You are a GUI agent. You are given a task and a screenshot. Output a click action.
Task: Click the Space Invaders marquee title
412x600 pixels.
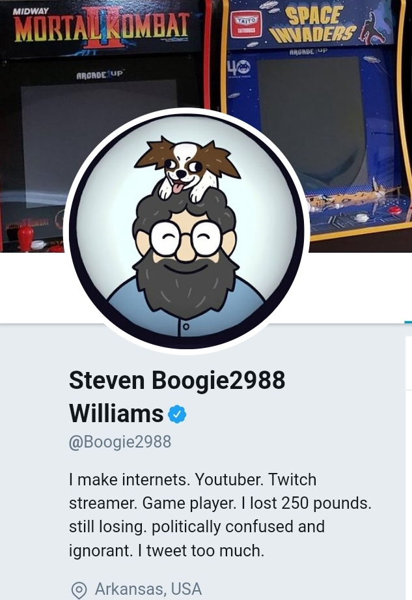pyautogui.click(x=314, y=25)
